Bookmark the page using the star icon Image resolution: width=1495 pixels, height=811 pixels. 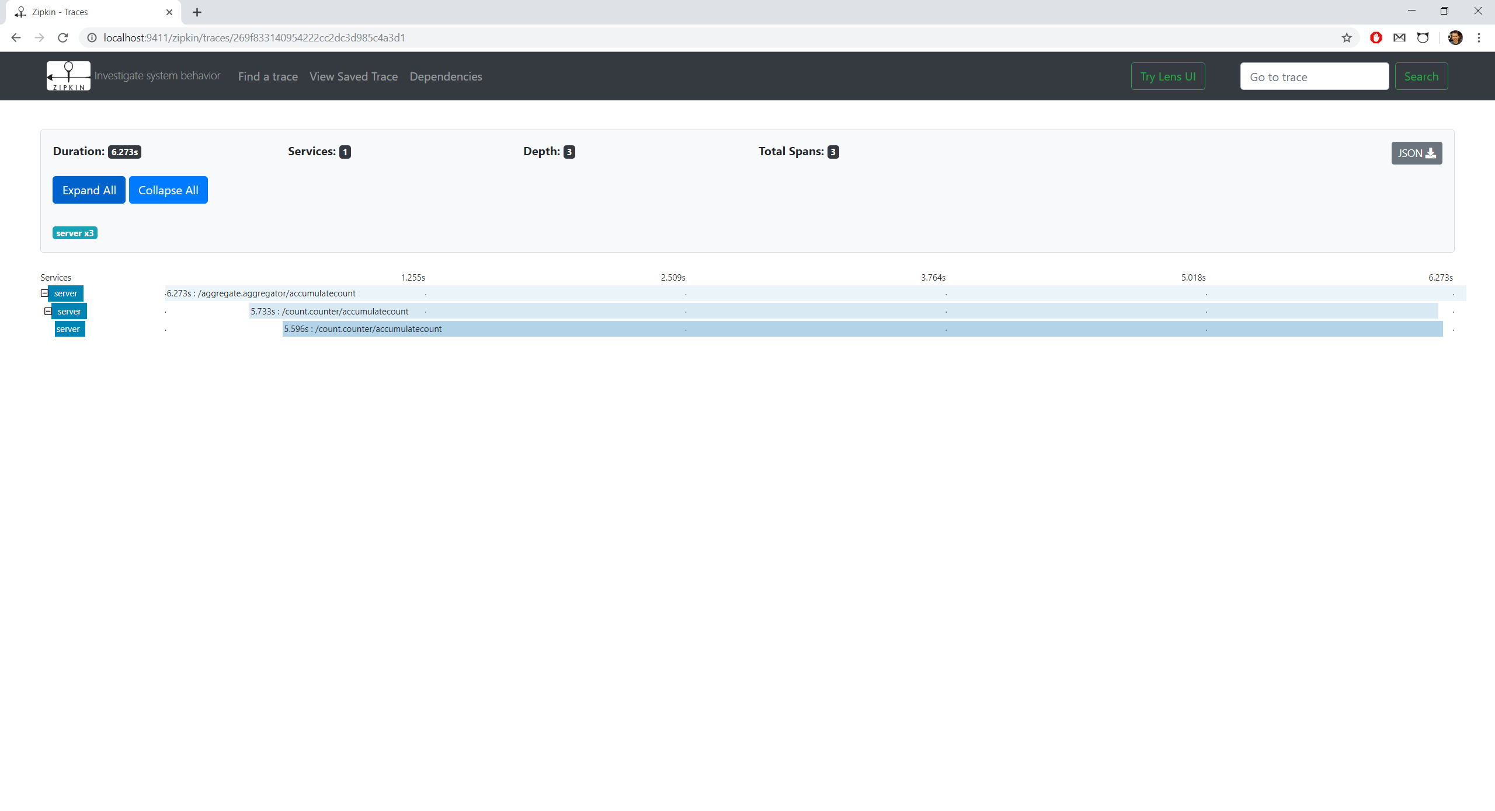[1347, 37]
